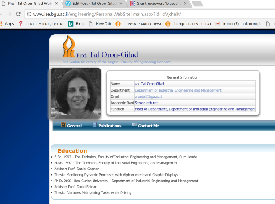Open the Gmail Inbox bookmark
Screen dimensions: 275x204
[238, 23]
